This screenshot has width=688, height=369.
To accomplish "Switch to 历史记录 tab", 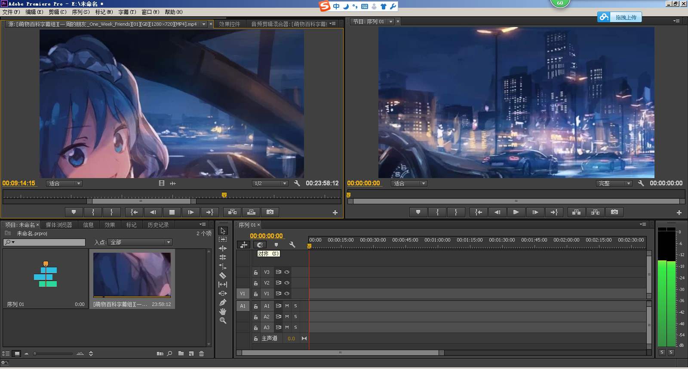I will (158, 225).
